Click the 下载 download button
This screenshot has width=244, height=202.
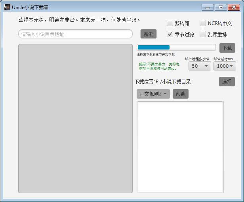tap(227, 48)
